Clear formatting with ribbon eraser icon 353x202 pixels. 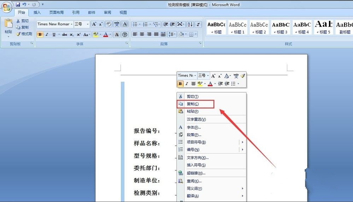[108, 24]
